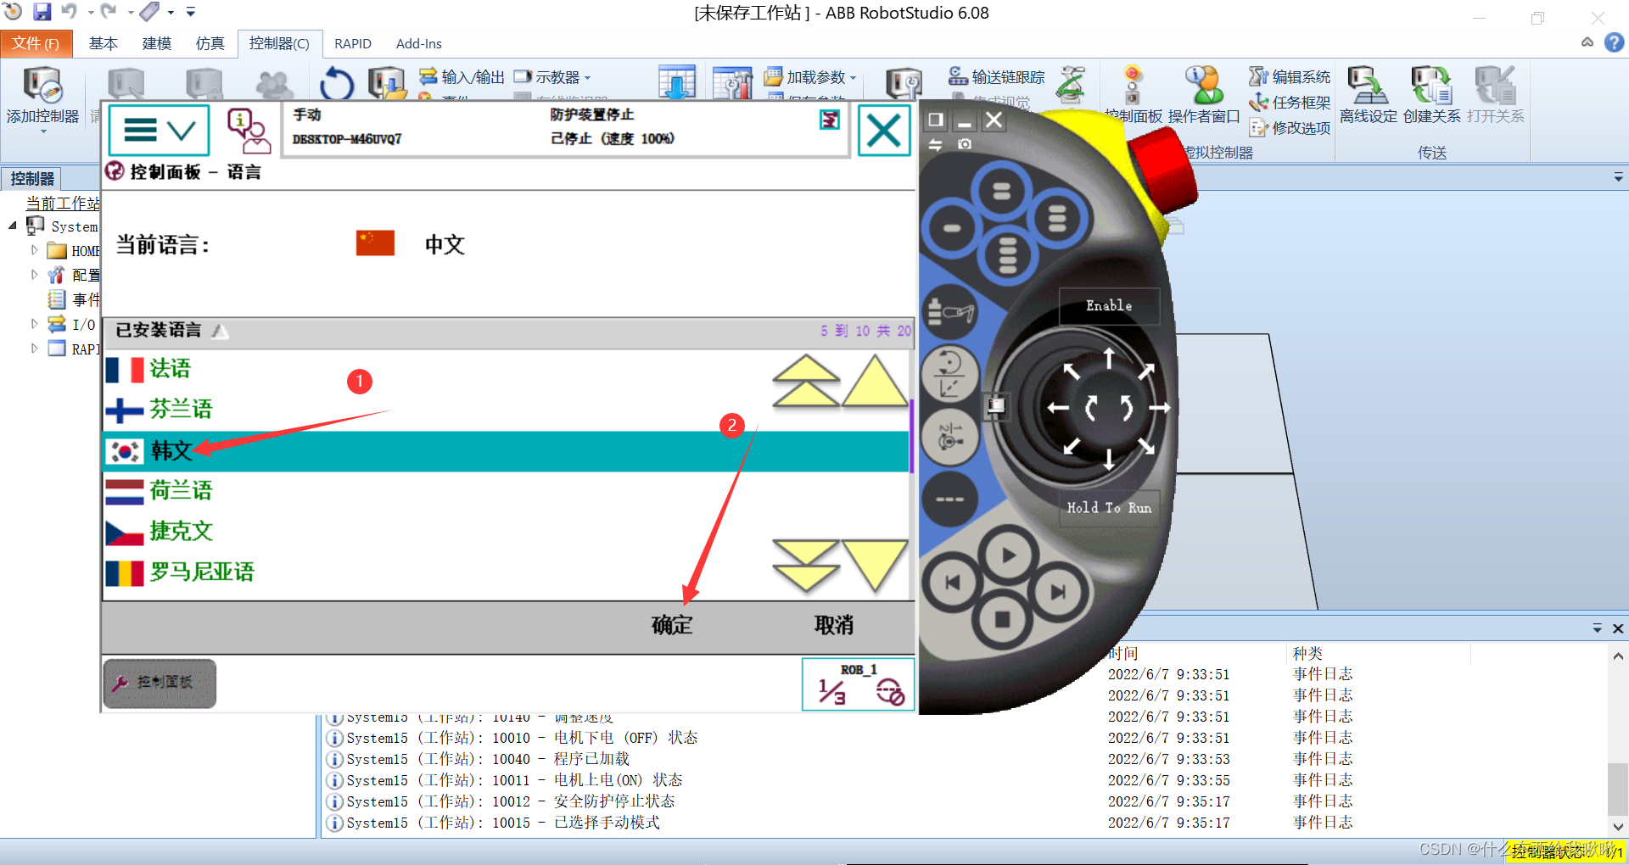Select Finnish (芬兰语) in language list
Viewport: 1629px width, 865px height.
point(506,410)
